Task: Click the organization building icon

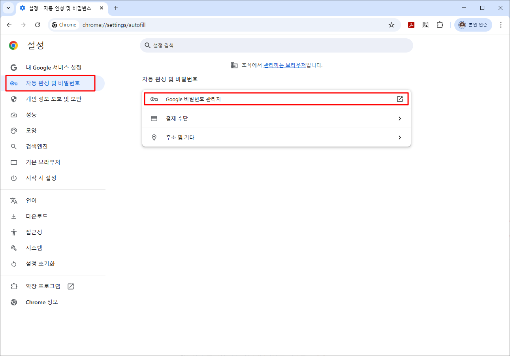Action: click(x=234, y=65)
